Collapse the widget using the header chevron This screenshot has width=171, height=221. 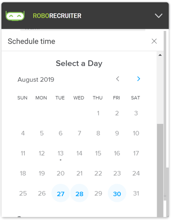(159, 16)
